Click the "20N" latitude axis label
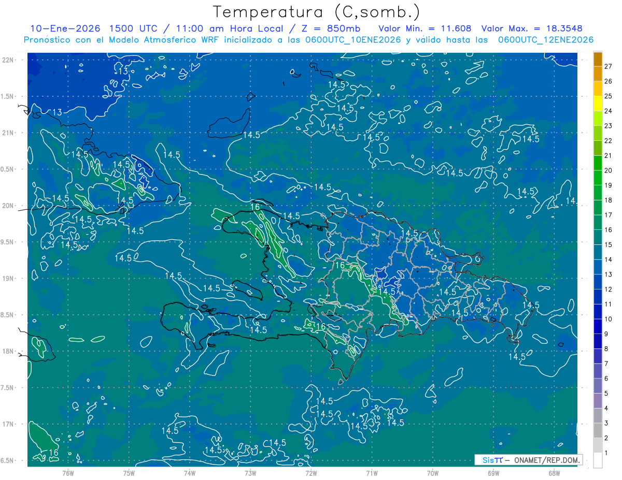 (8, 206)
